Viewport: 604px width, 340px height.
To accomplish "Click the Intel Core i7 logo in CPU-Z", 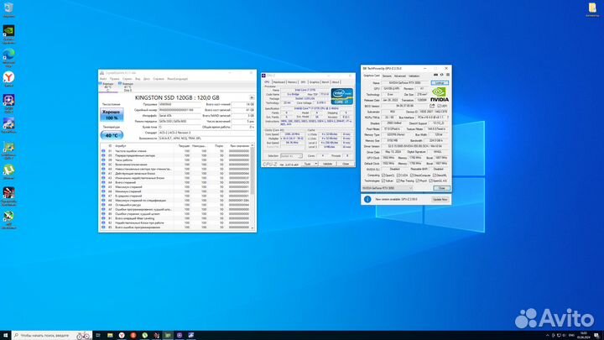I will pos(341,96).
